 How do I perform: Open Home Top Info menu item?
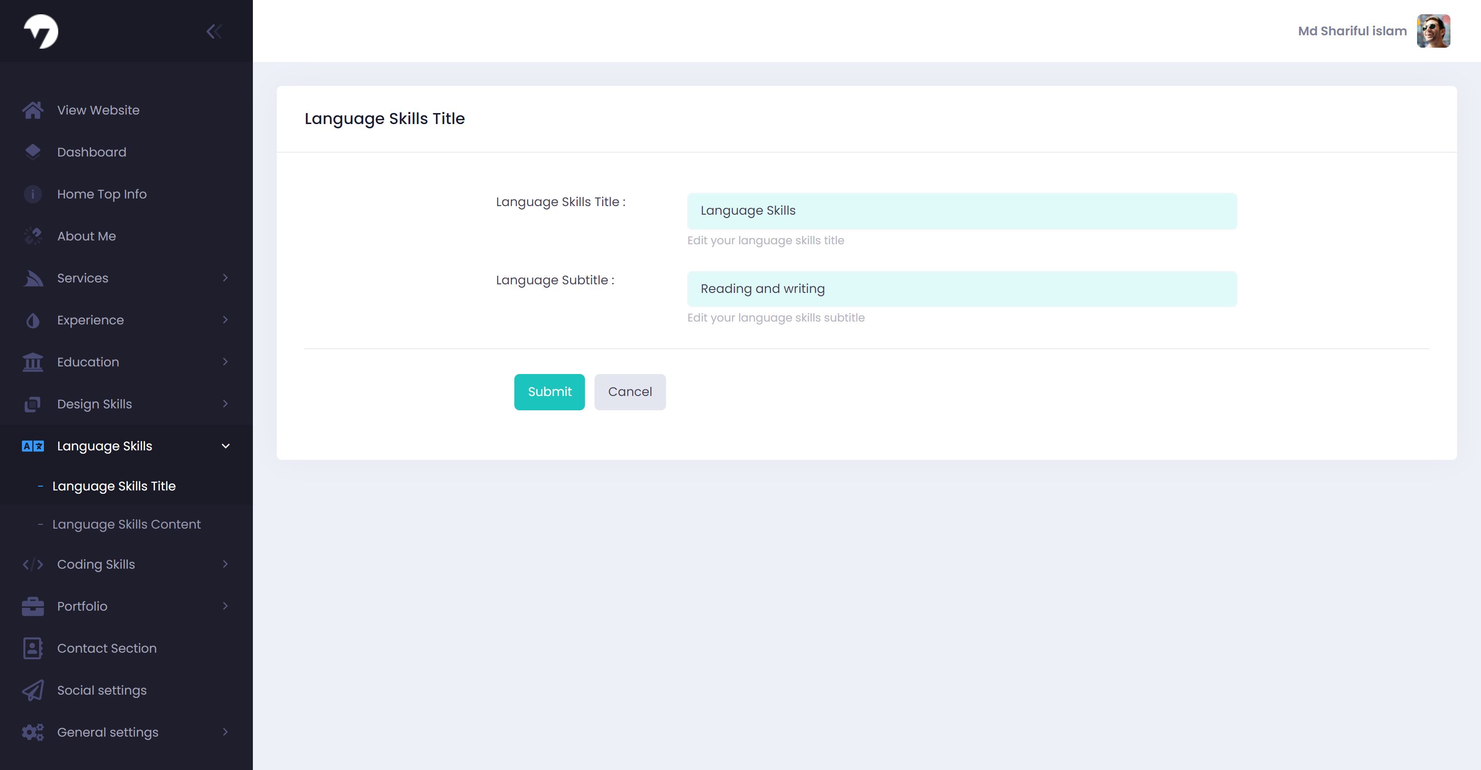point(126,194)
